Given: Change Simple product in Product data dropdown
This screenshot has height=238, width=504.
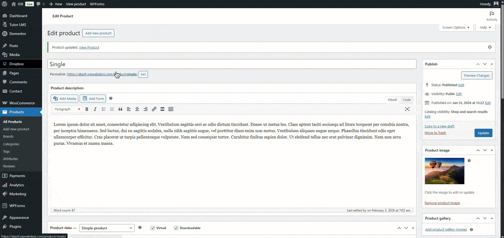Looking at the screenshot, I should tap(107, 228).
